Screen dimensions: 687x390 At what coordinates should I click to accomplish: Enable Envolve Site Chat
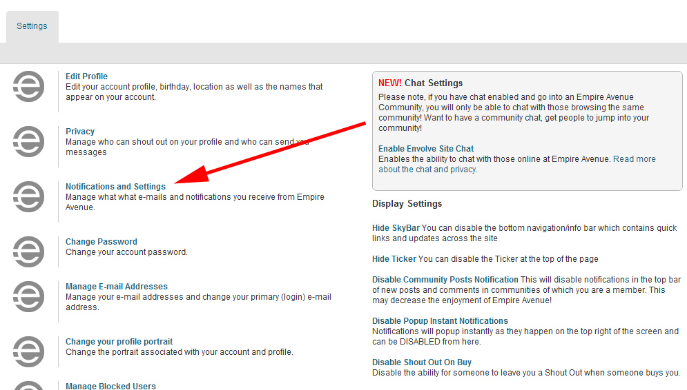click(426, 149)
